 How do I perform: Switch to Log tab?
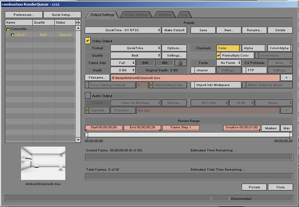point(184,15)
